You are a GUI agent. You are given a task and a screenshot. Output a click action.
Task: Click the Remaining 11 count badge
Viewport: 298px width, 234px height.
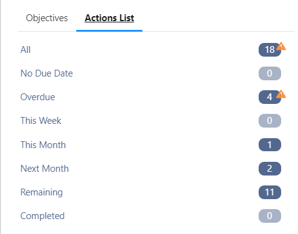point(270,192)
